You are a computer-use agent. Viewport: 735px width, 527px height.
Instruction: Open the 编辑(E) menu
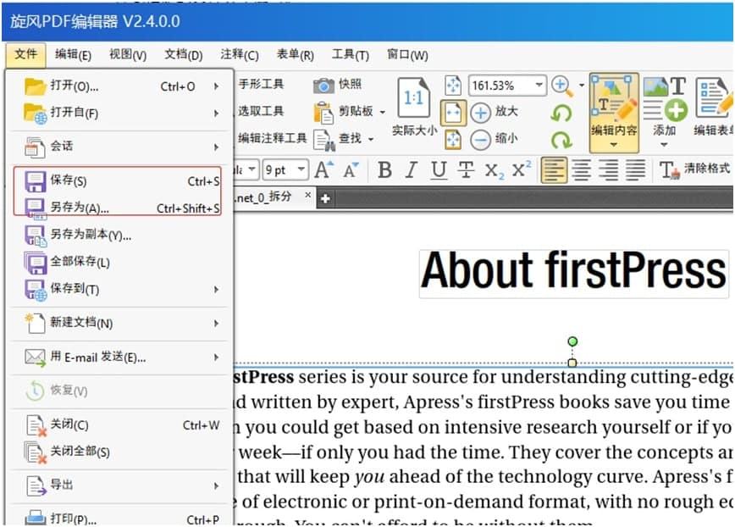click(73, 55)
